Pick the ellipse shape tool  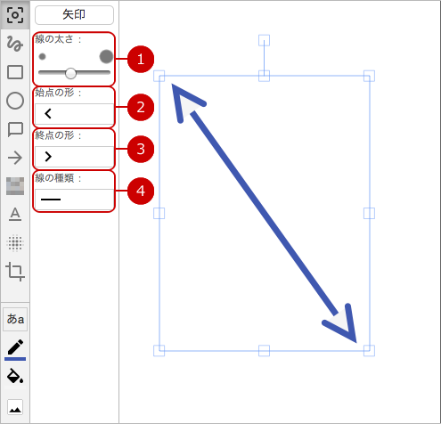pyautogui.click(x=15, y=101)
